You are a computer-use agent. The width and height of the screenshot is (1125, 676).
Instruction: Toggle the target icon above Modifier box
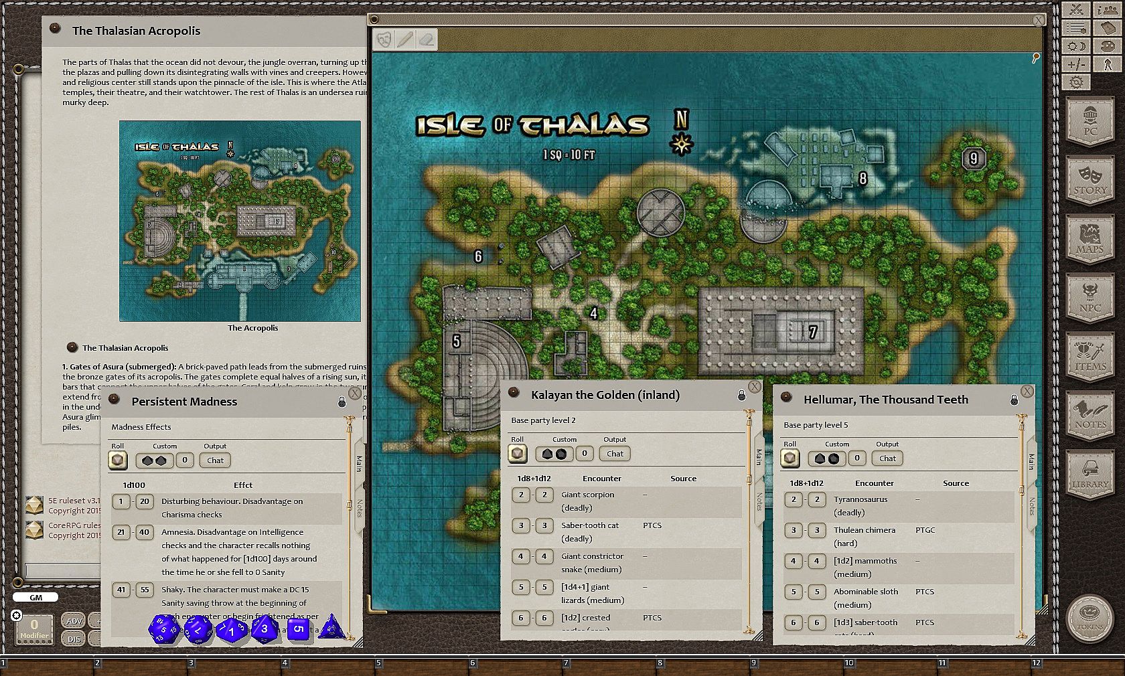pos(17,615)
